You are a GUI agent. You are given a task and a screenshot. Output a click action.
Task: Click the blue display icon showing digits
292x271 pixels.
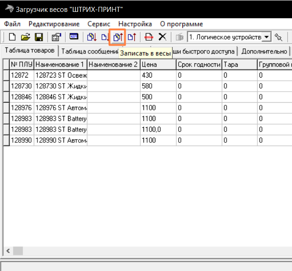coord(74,36)
